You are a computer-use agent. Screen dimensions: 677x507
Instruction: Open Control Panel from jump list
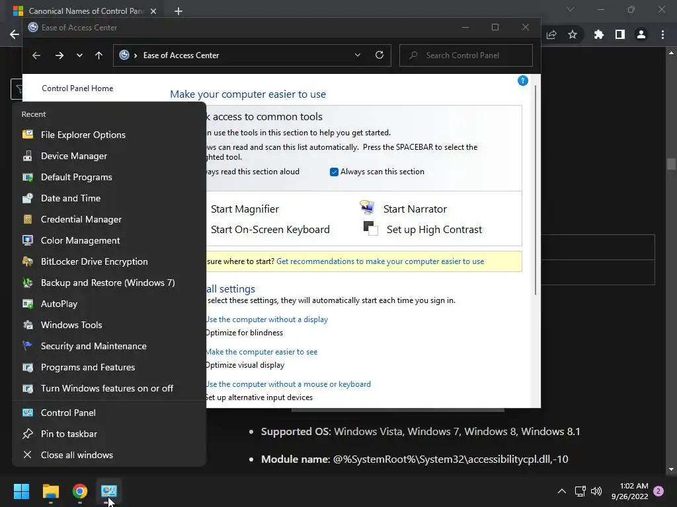coord(109,413)
